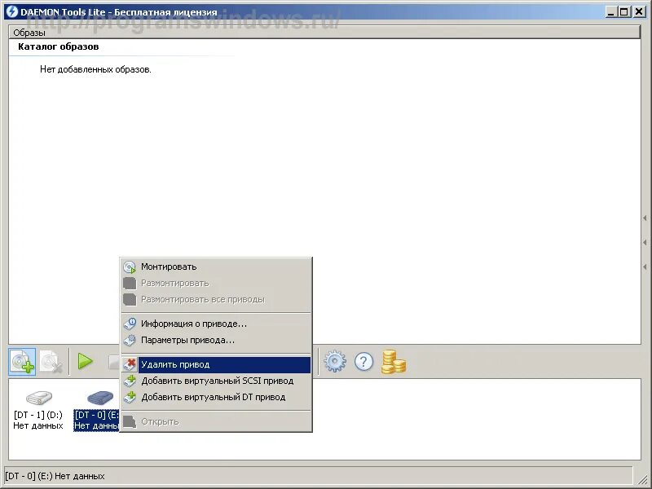Image resolution: width=652 pixels, height=489 pixels.
Task: Open Help via the question mark icon
Action: pos(363,361)
